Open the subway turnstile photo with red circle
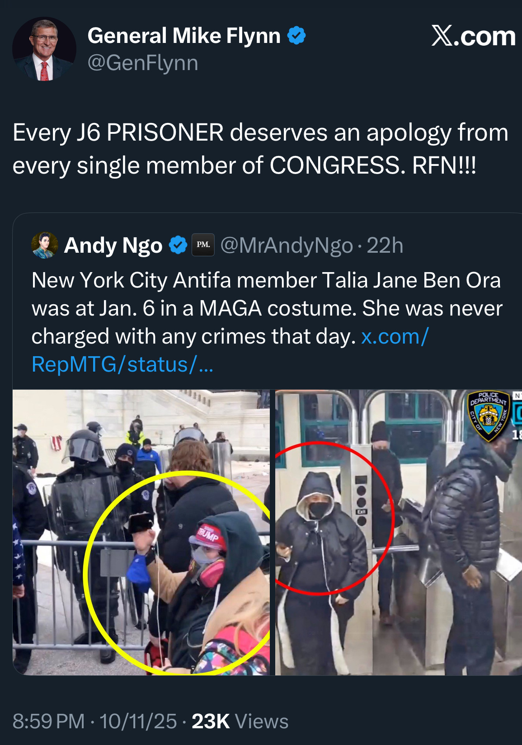This screenshot has height=745, width=522. tap(399, 532)
